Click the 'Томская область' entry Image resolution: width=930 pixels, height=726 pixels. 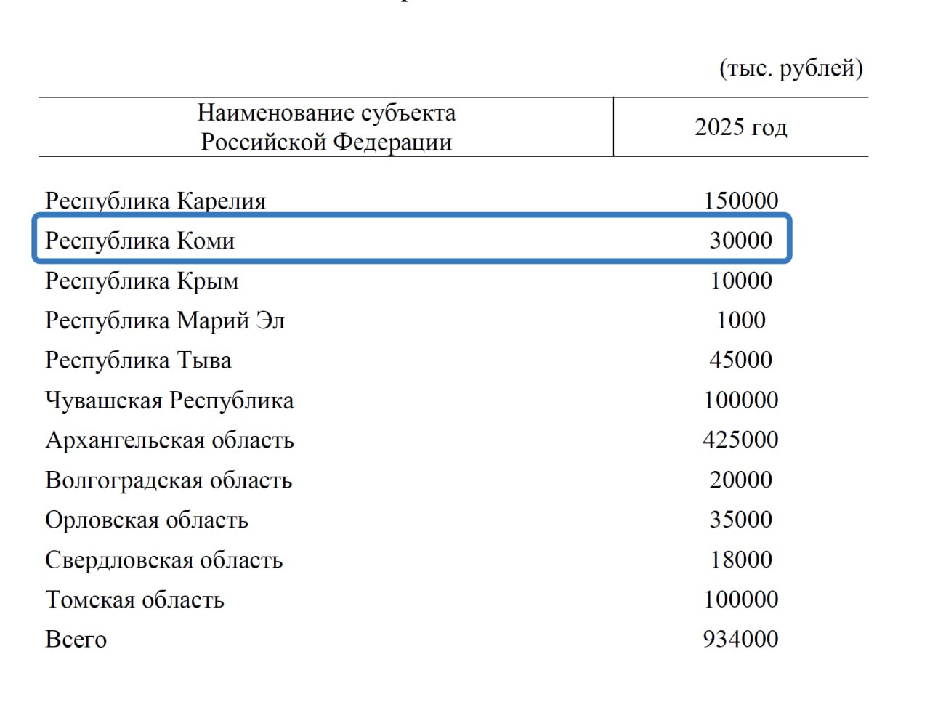click(x=134, y=600)
